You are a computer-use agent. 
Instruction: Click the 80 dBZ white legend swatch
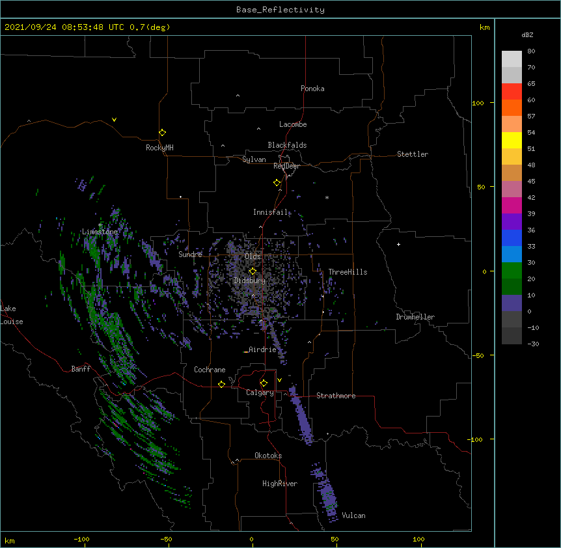coord(512,59)
